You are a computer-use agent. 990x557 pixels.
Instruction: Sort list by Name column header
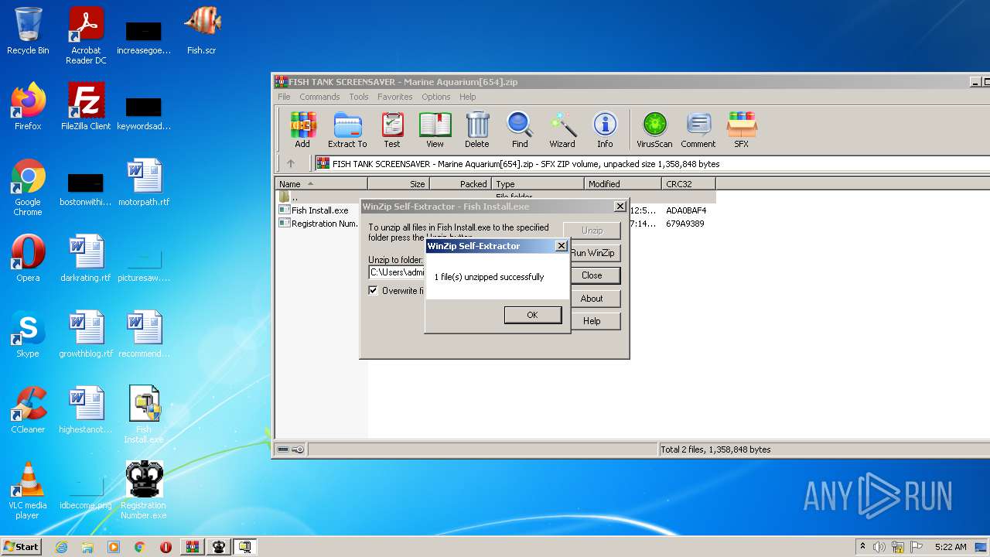pyautogui.click(x=321, y=184)
